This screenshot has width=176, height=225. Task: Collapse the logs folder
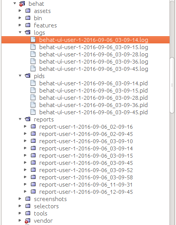point(20,32)
